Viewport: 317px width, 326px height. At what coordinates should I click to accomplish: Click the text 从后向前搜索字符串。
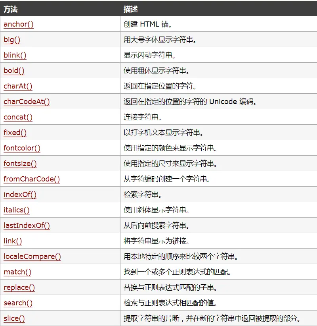point(157,226)
